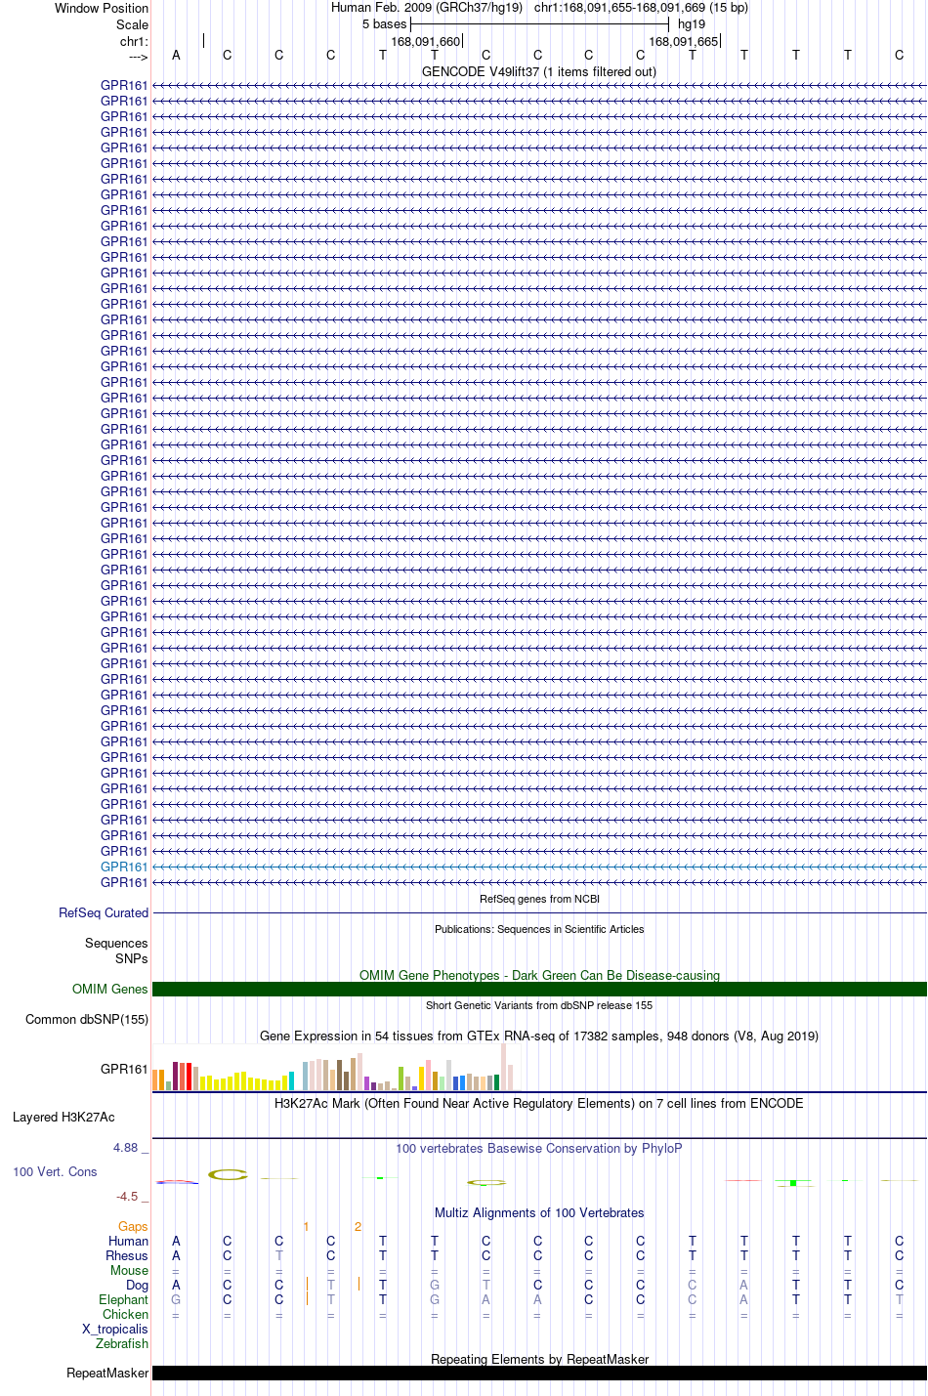Open '100 vertebrates Basewise Conservation by PhyloP'
The height and width of the screenshot is (1396, 928).
point(539,1148)
